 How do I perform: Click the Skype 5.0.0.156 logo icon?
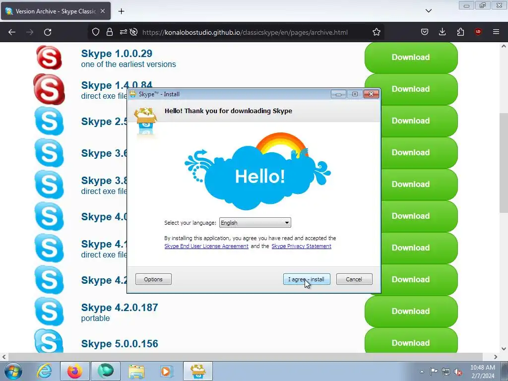pos(49,341)
